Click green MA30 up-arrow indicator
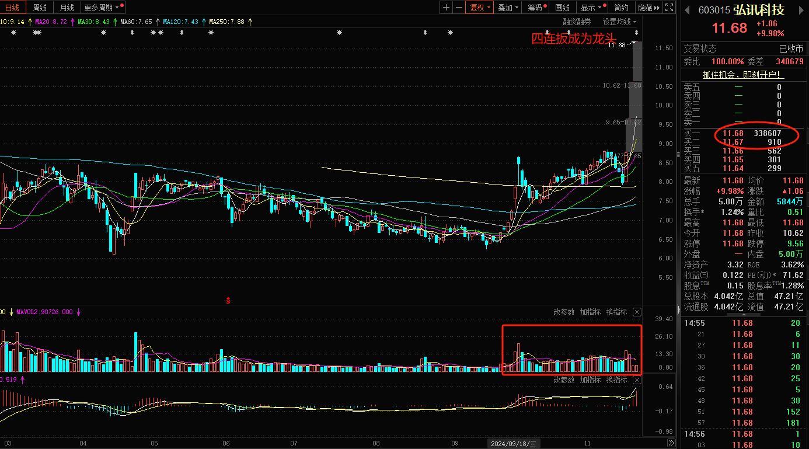The image size is (809, 449). point(114,22)
